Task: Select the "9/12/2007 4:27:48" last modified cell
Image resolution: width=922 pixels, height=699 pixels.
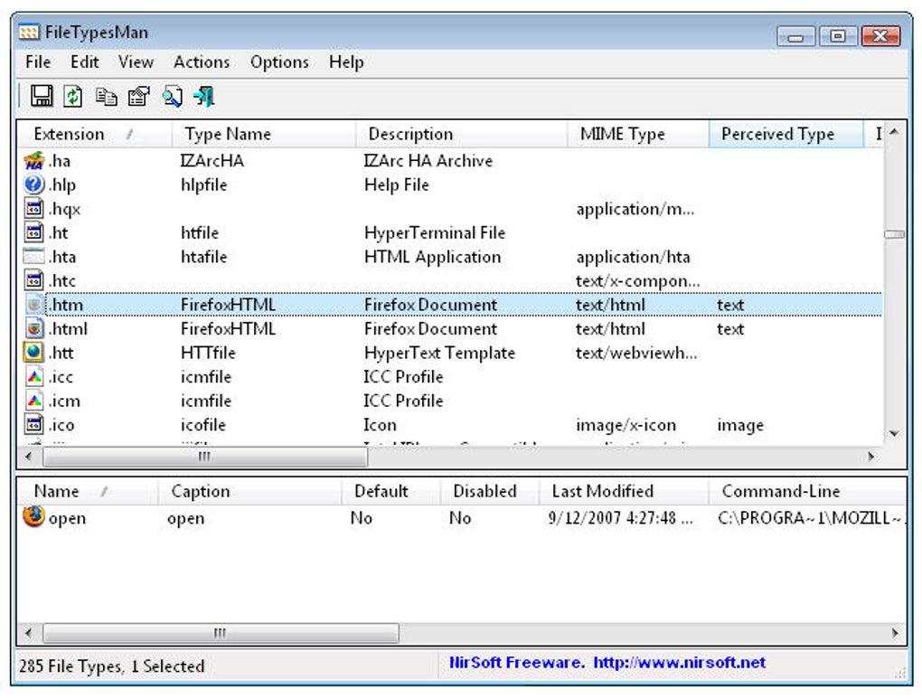Action: (620, 518)
